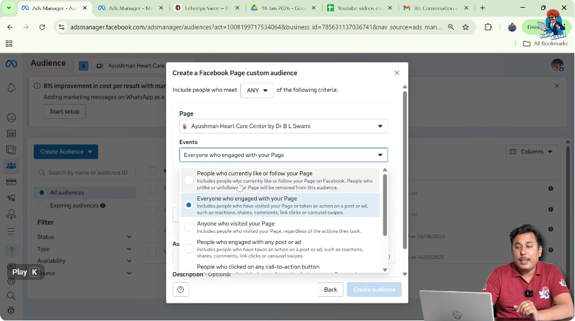Image resolution: width=575 pixels, height=321 pixels.
Task: Tick the select-all audiences header checkbox
Action: (x=153, y=171)
